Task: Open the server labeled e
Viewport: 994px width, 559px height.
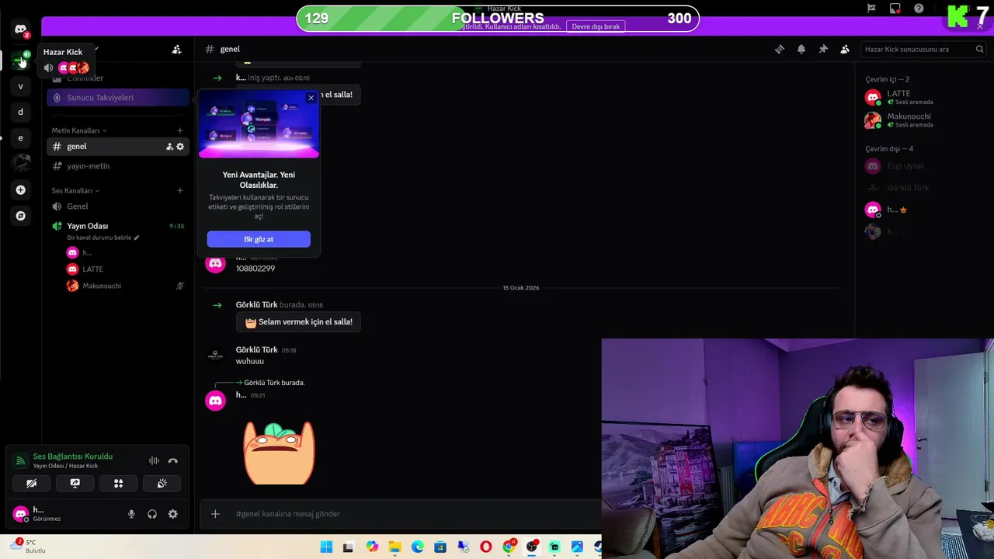Action: click(21, 138)
